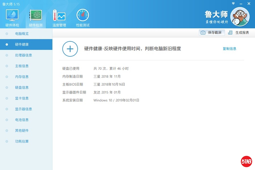Show 硬盘信息 from the sidebar

point(22,88)
